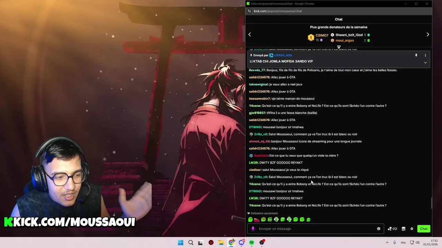Open donor lihwani_bzit_l3od profile
The height and width of the screenshot is (248, 442).
coord(349,35)
